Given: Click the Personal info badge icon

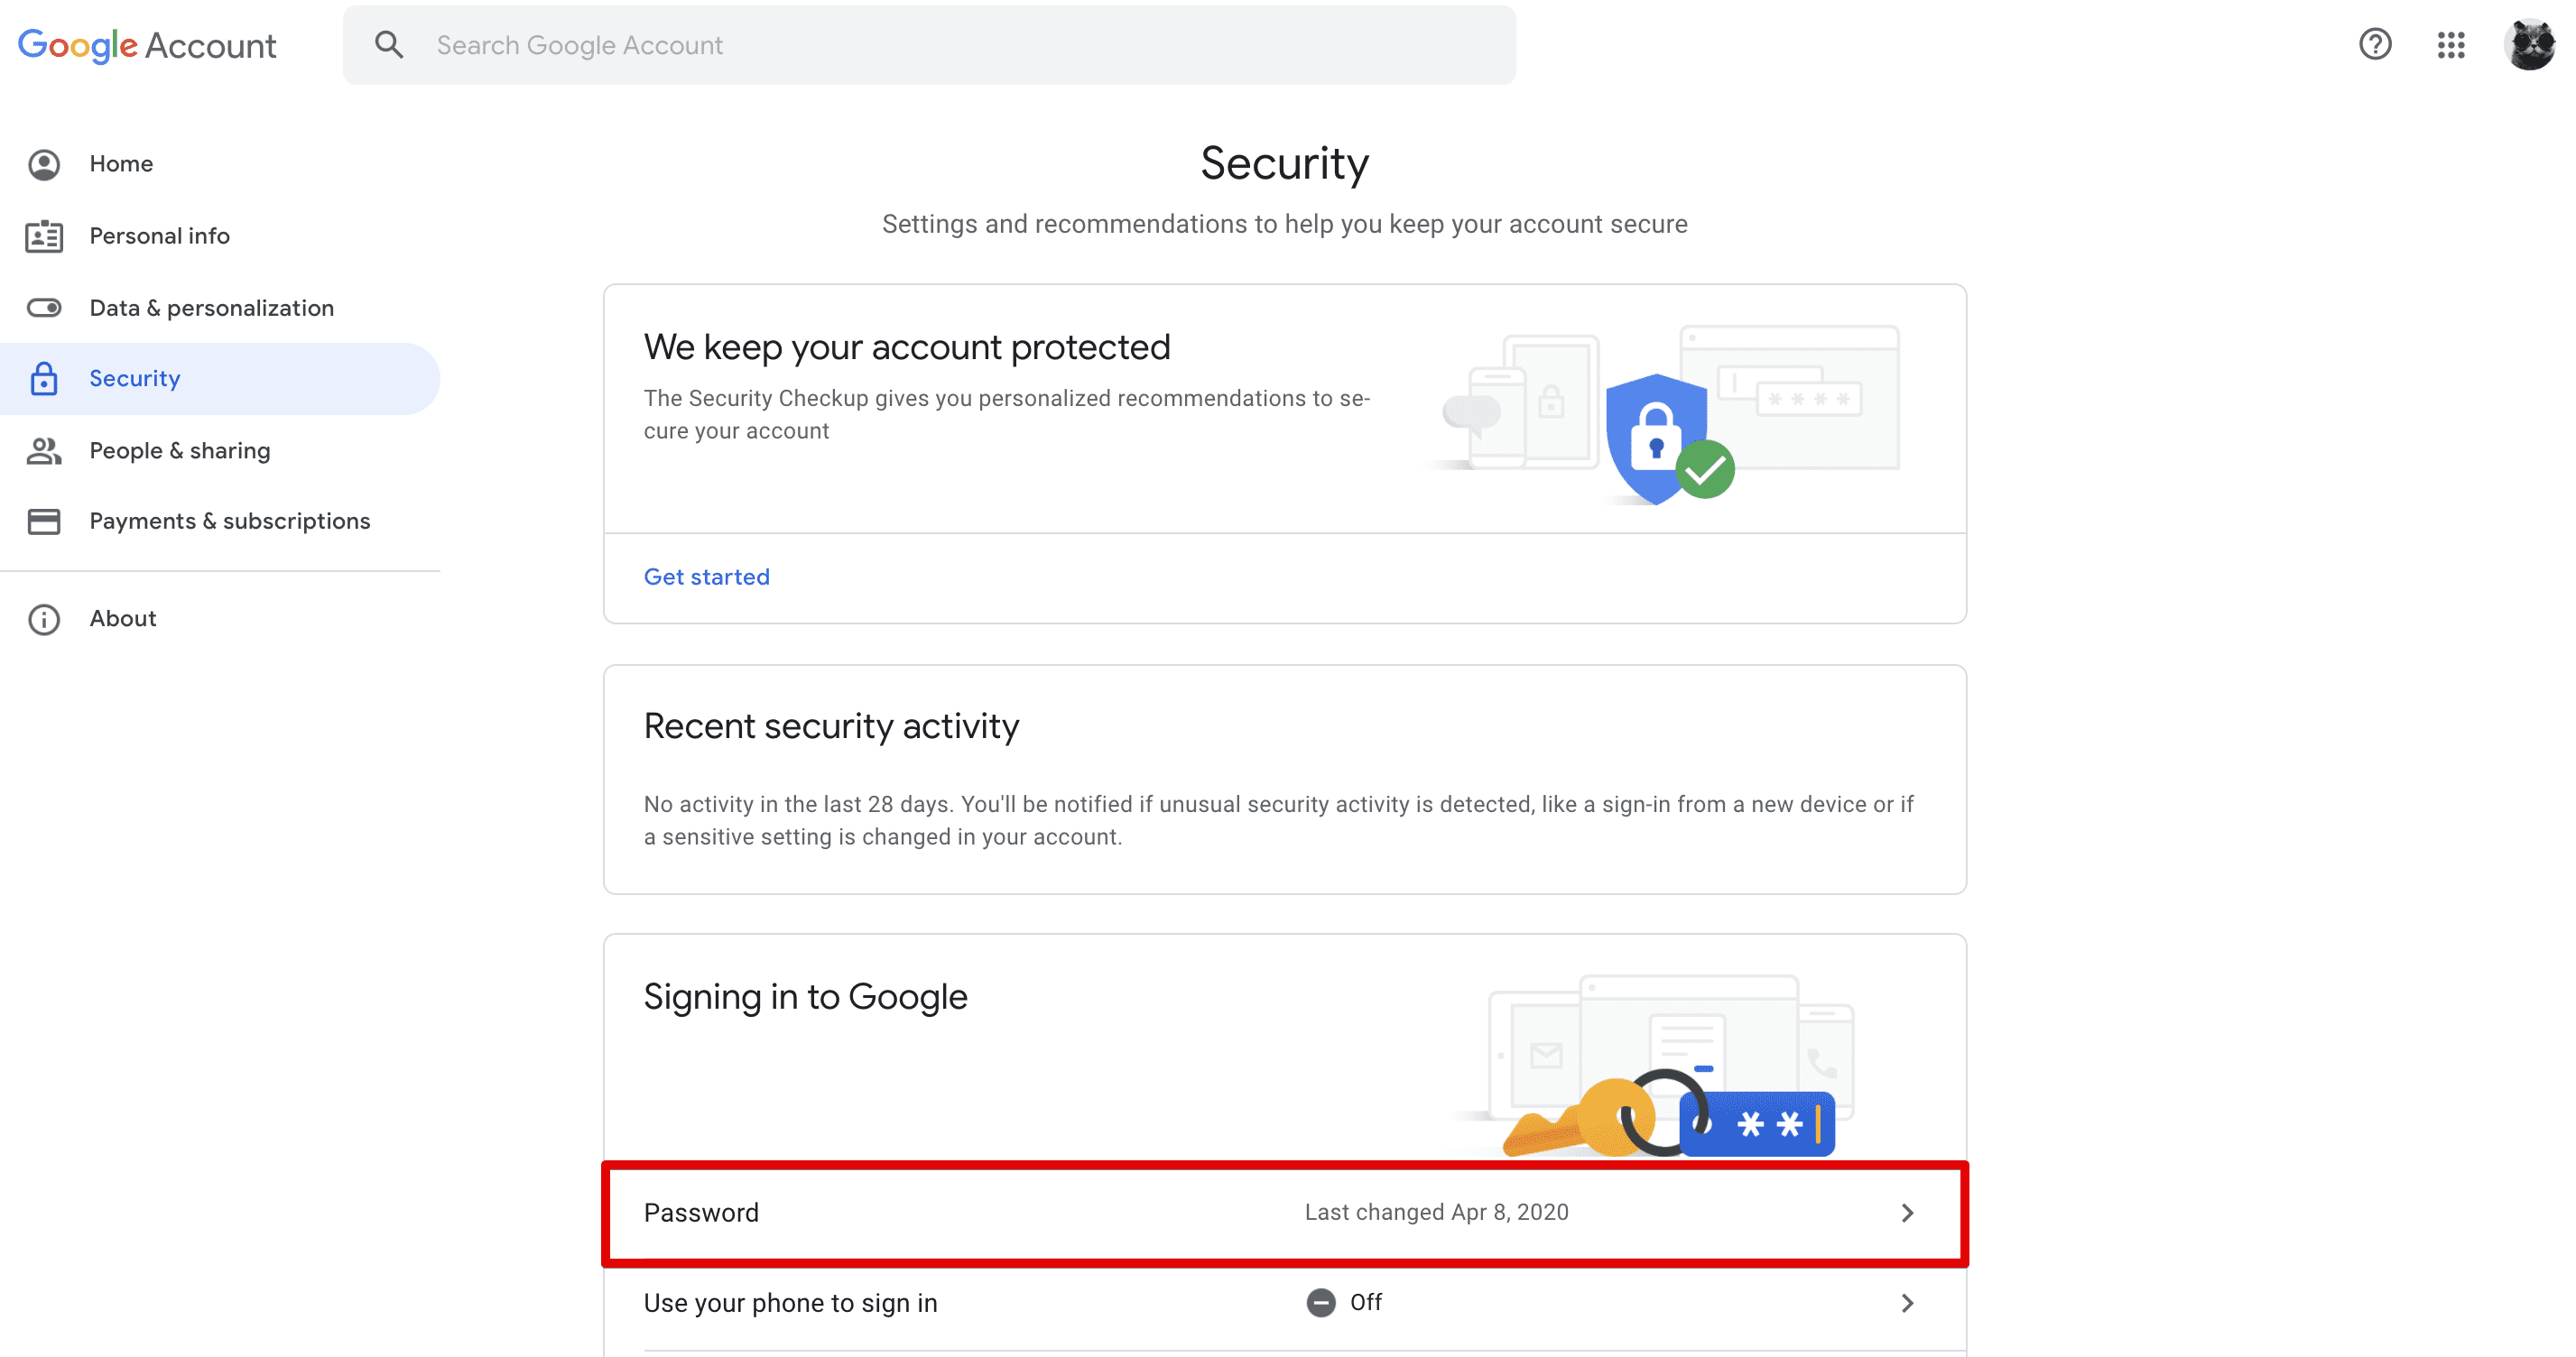Looking at the screenshot, I should point(44,235).
